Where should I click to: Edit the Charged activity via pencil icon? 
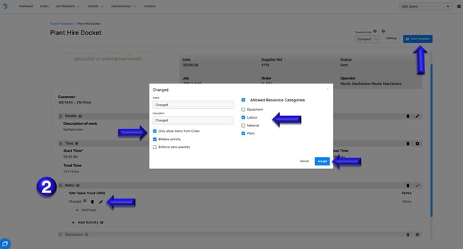coord(101,202)
